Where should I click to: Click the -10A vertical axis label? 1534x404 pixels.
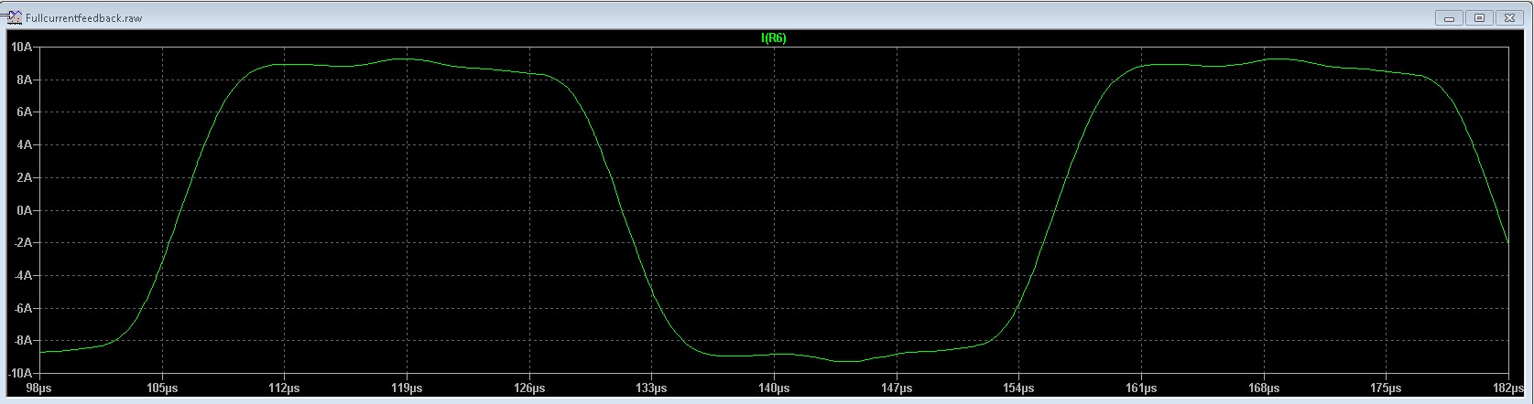21,373
